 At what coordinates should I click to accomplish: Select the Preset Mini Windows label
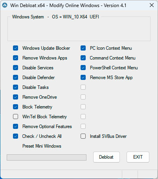coord(42,146)
